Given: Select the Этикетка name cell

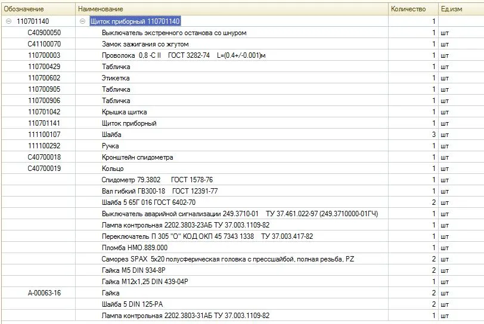Looking at the screenshot, I should click(116, 78).
